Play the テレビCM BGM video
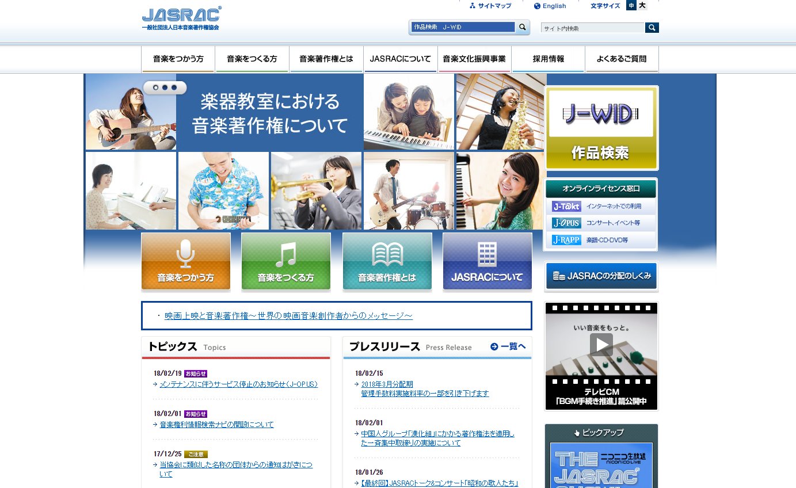The width and height of the screenshot is (796, 488). [x=601, y=345]
